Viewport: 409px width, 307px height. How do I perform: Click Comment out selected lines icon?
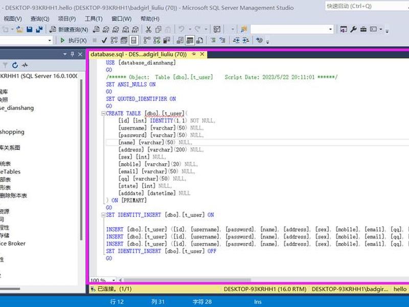click(x=213, y=40)
